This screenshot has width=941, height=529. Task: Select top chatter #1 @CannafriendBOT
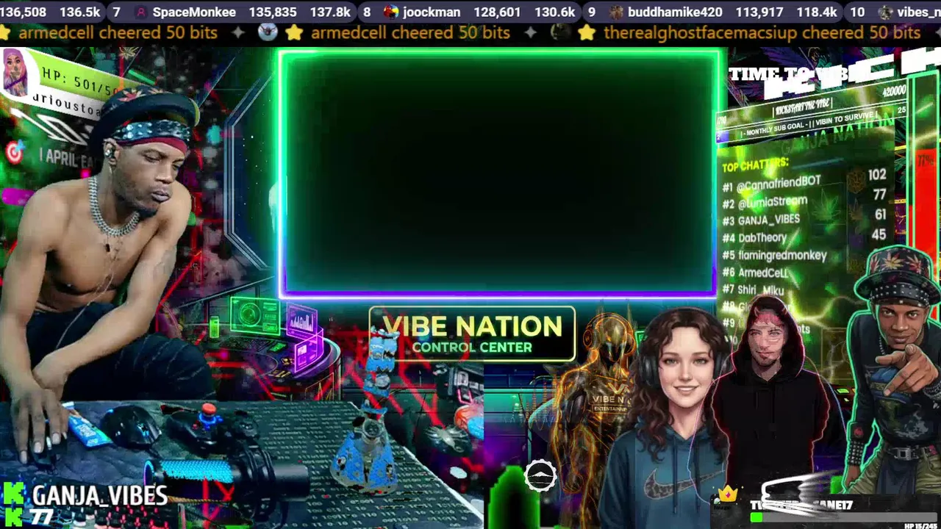(x=771, y=184)
